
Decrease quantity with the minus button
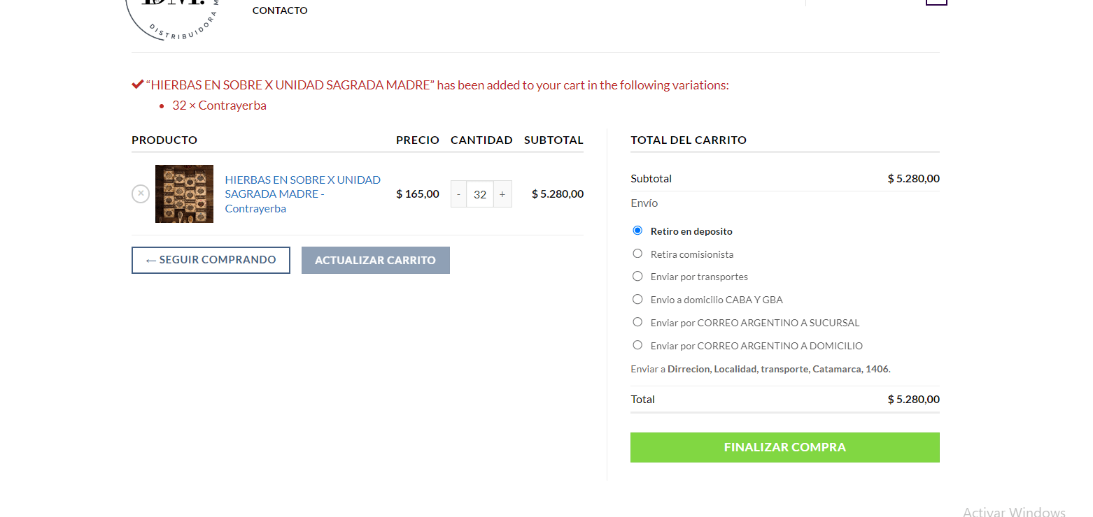458,194
